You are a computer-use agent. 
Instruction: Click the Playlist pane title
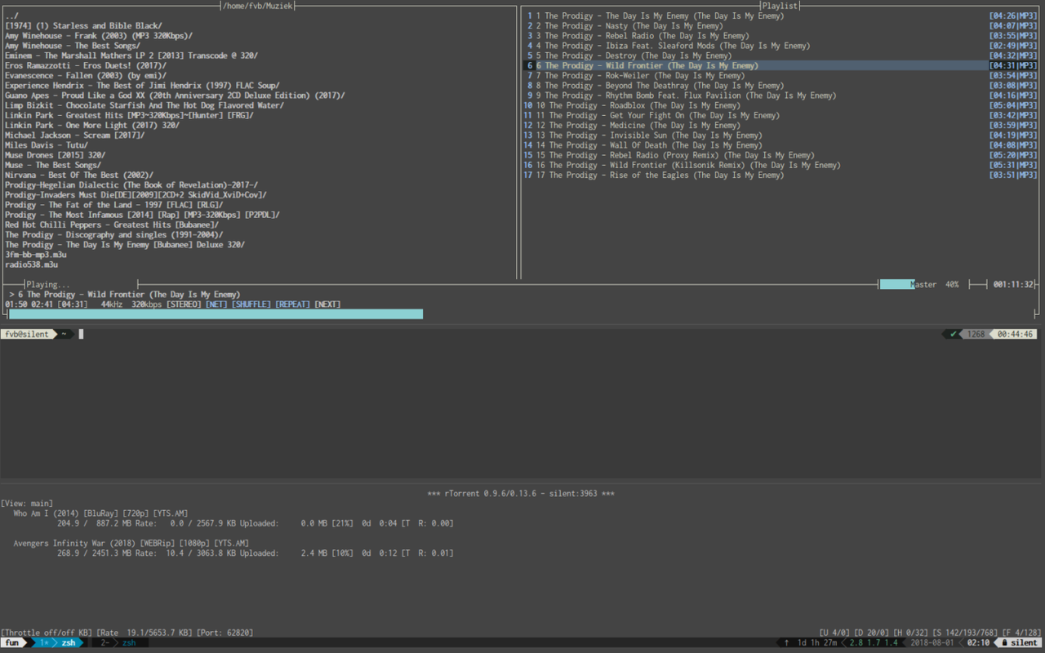(x=780, y=6)
